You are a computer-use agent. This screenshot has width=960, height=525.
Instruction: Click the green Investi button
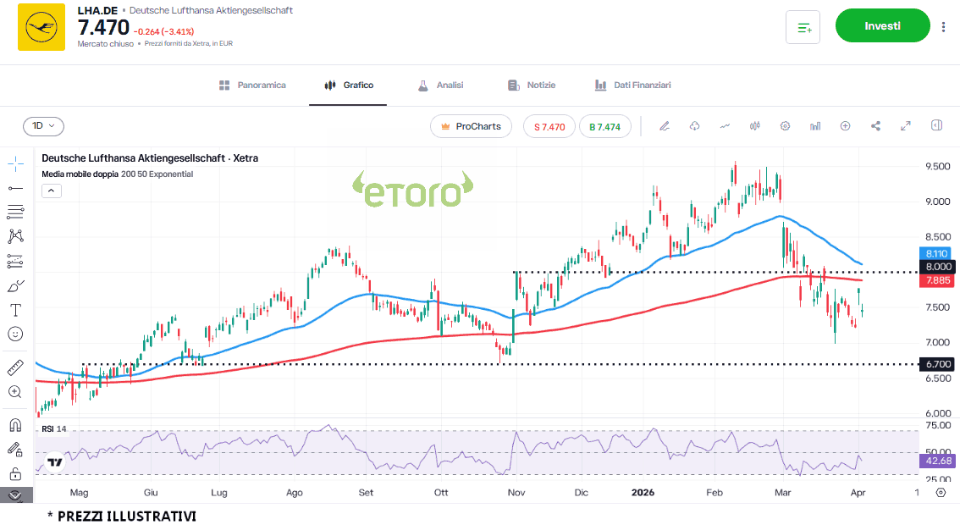click(882, 26)
